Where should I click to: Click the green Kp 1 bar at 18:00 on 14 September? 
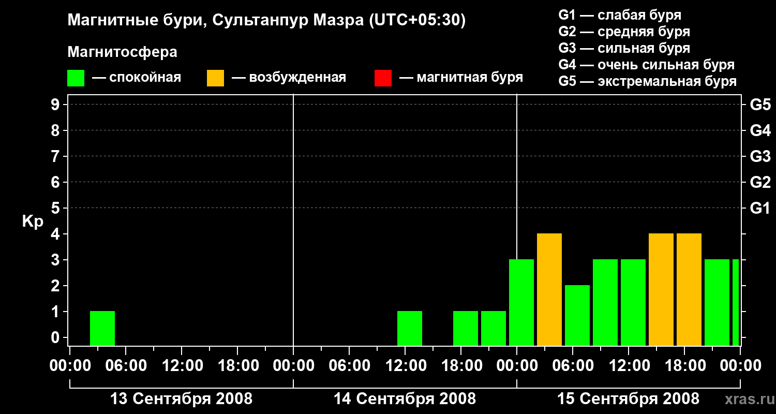466,328
